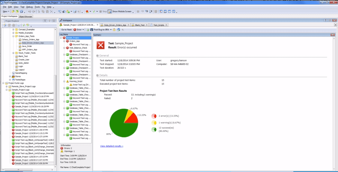Click the Paste icon in main toolbar
Screen dimensions: 338x172
pos(47,11)
